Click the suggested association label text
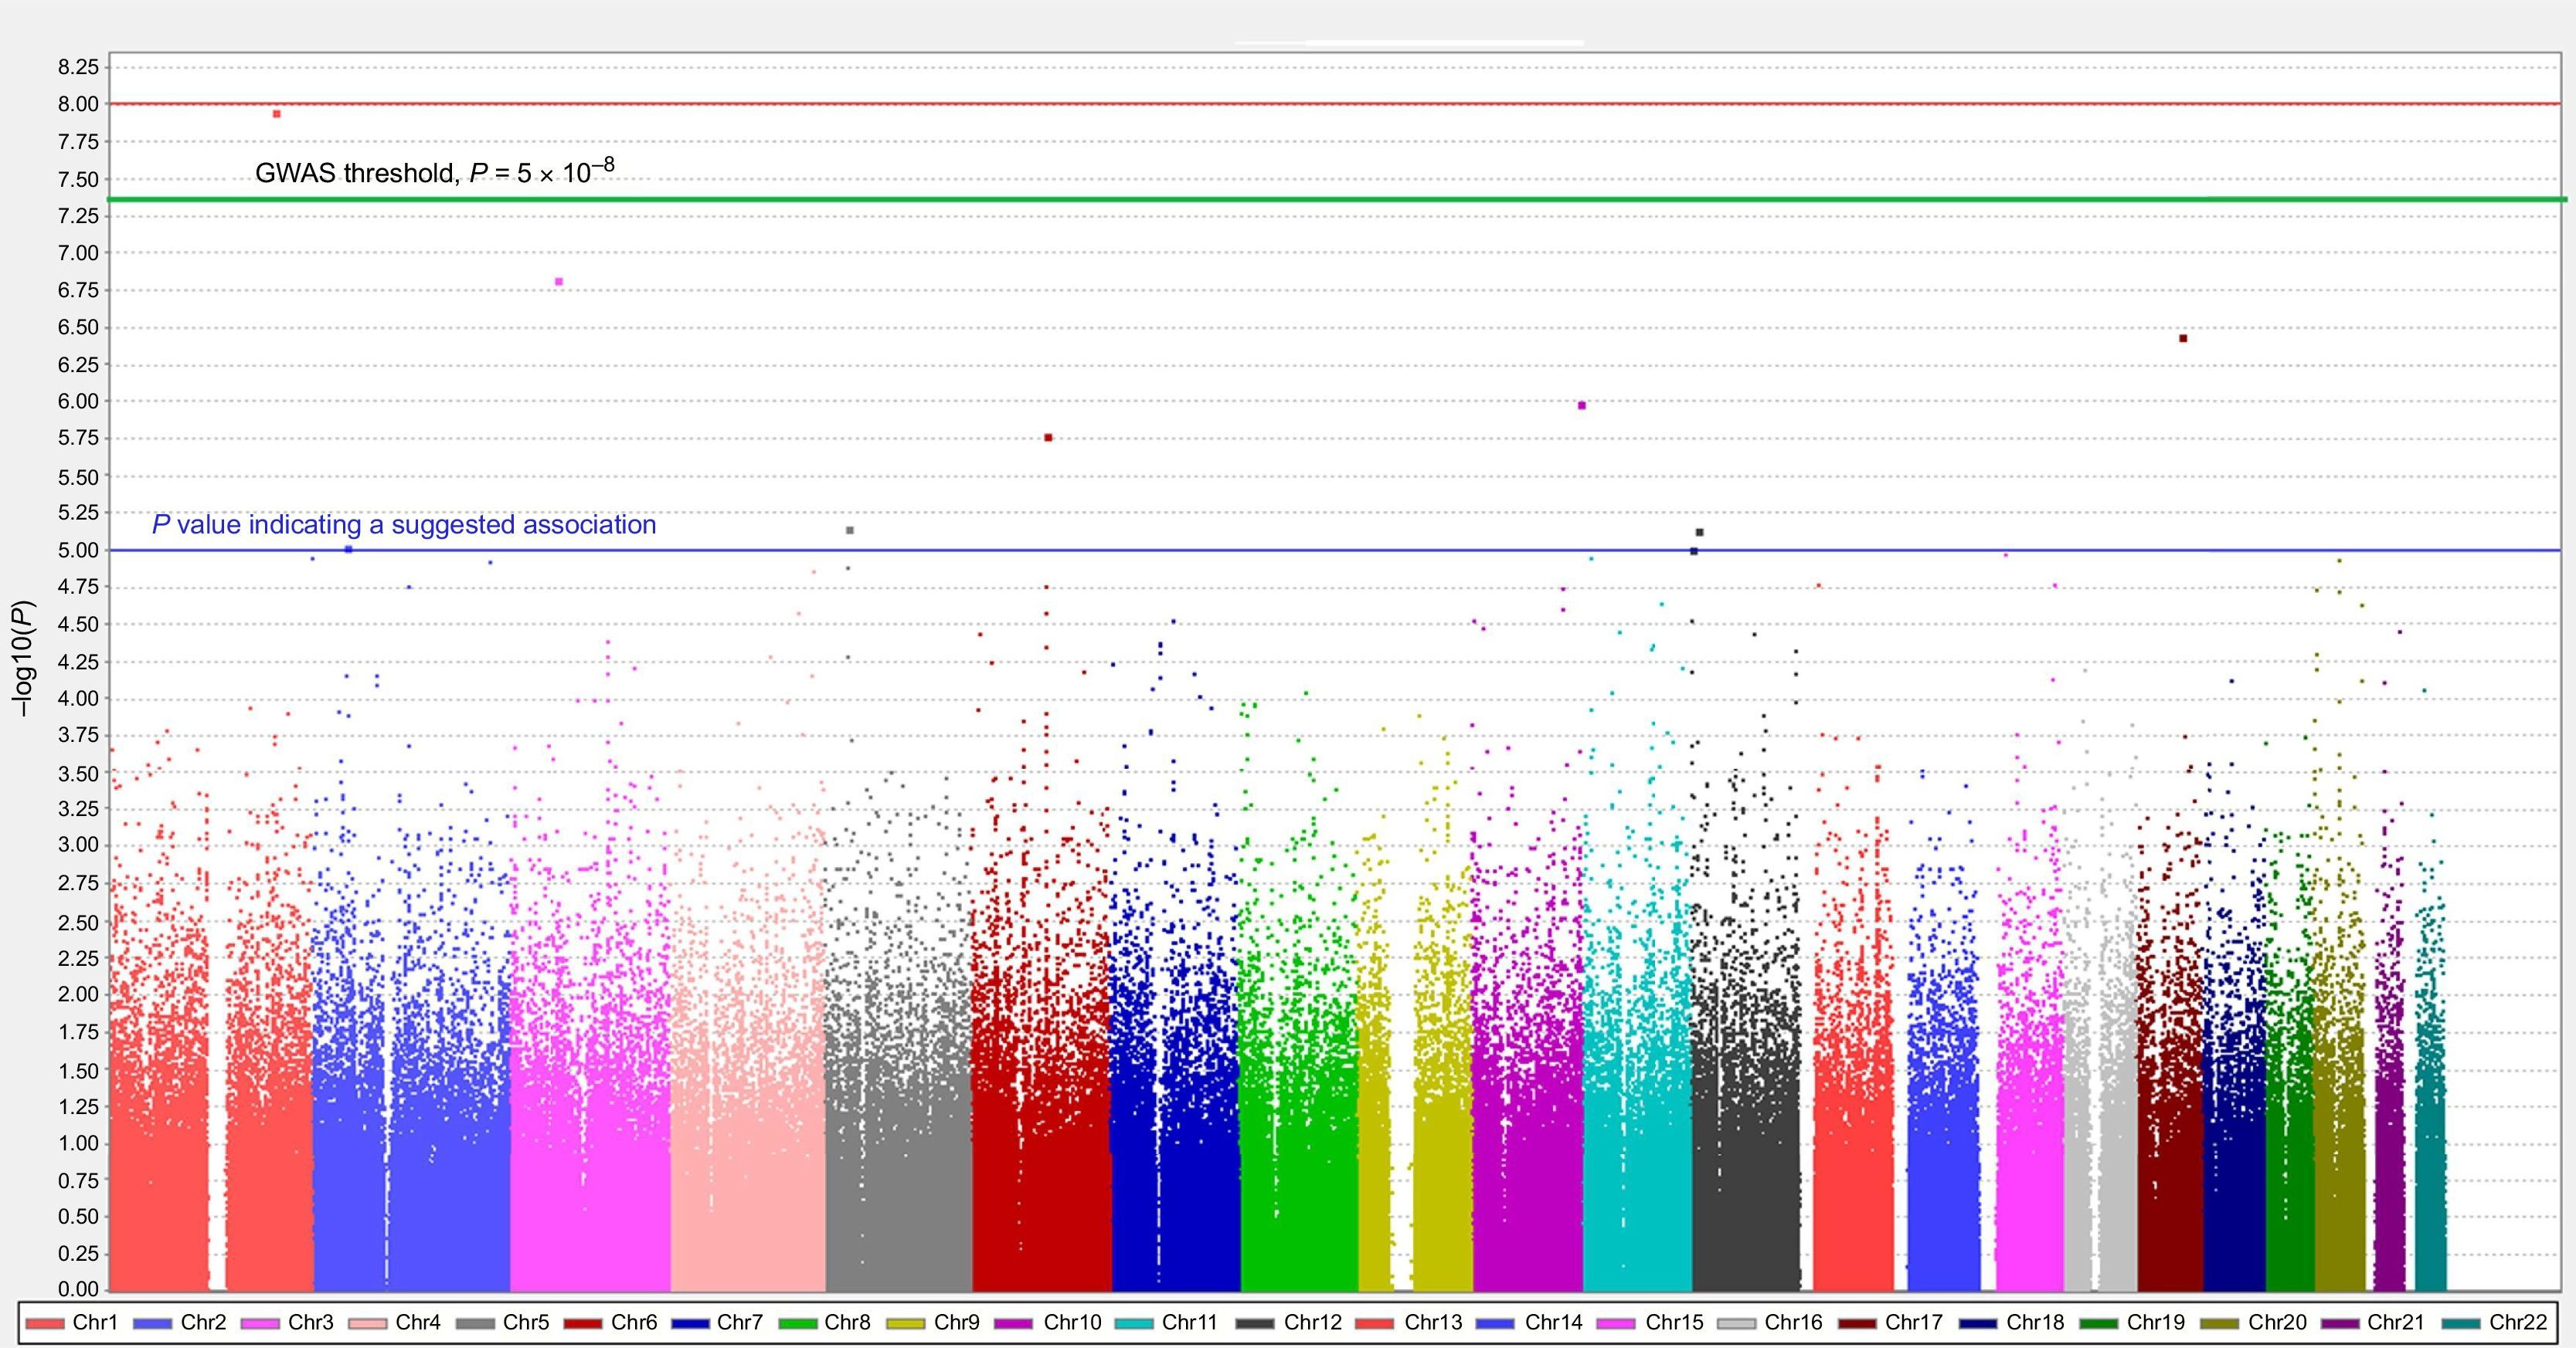This screenshot has width=2576, height=1348. [x=404, y=525]
